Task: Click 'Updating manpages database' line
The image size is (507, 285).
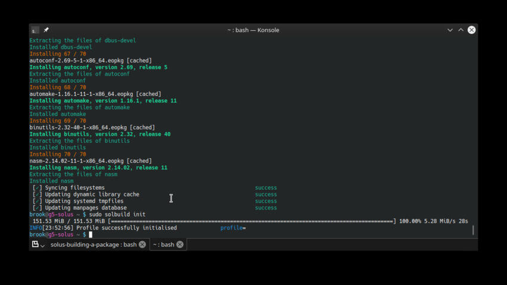Action: point(86,208)
